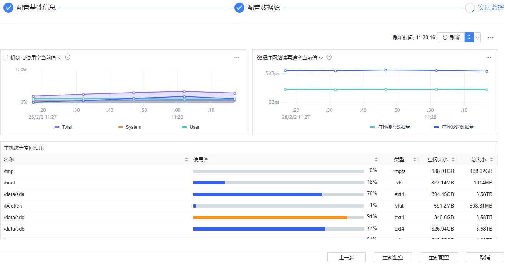The image size is (505, 264).
Task: Click the 91% usage value
Action: (x=372, y=217)
